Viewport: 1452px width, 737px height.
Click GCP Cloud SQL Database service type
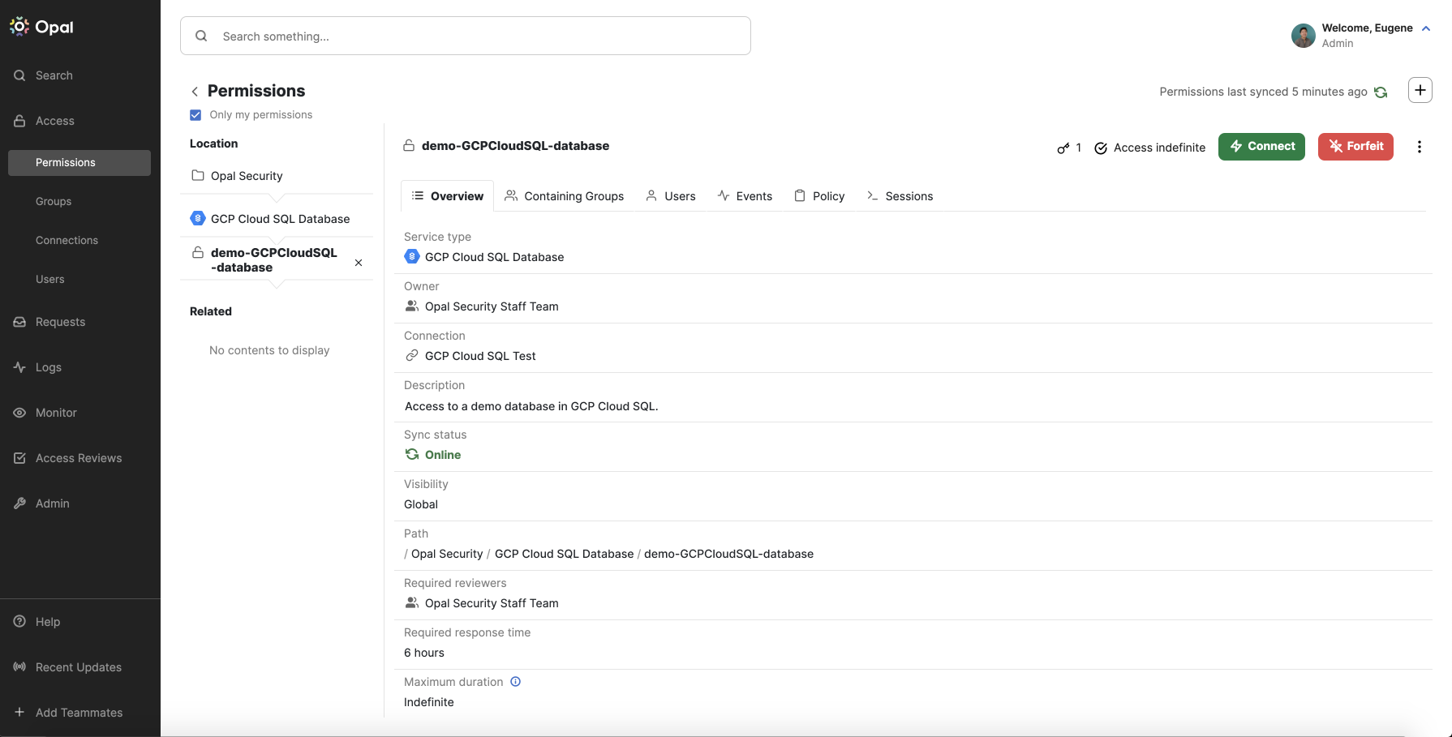point(484,257)
